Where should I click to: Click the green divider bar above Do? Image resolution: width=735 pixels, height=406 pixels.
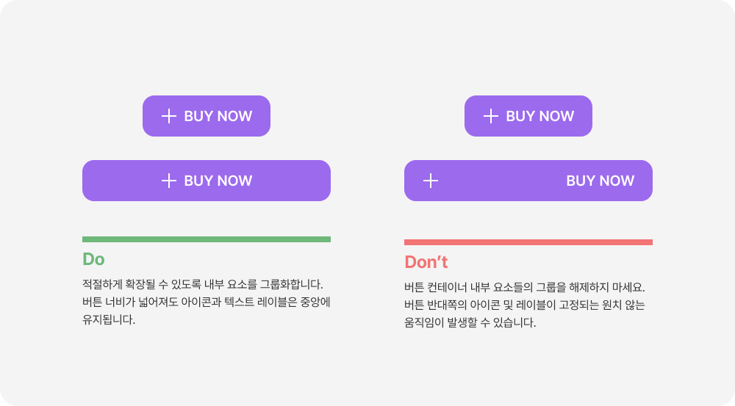[207, 239]
